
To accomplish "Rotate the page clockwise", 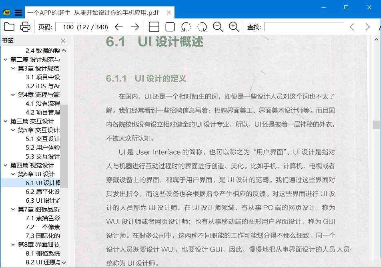I will 201,27.
